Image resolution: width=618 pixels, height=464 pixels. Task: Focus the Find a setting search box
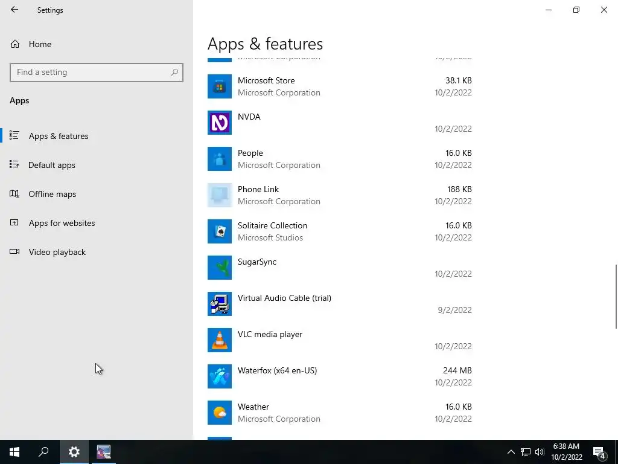[x=97, y=72]
